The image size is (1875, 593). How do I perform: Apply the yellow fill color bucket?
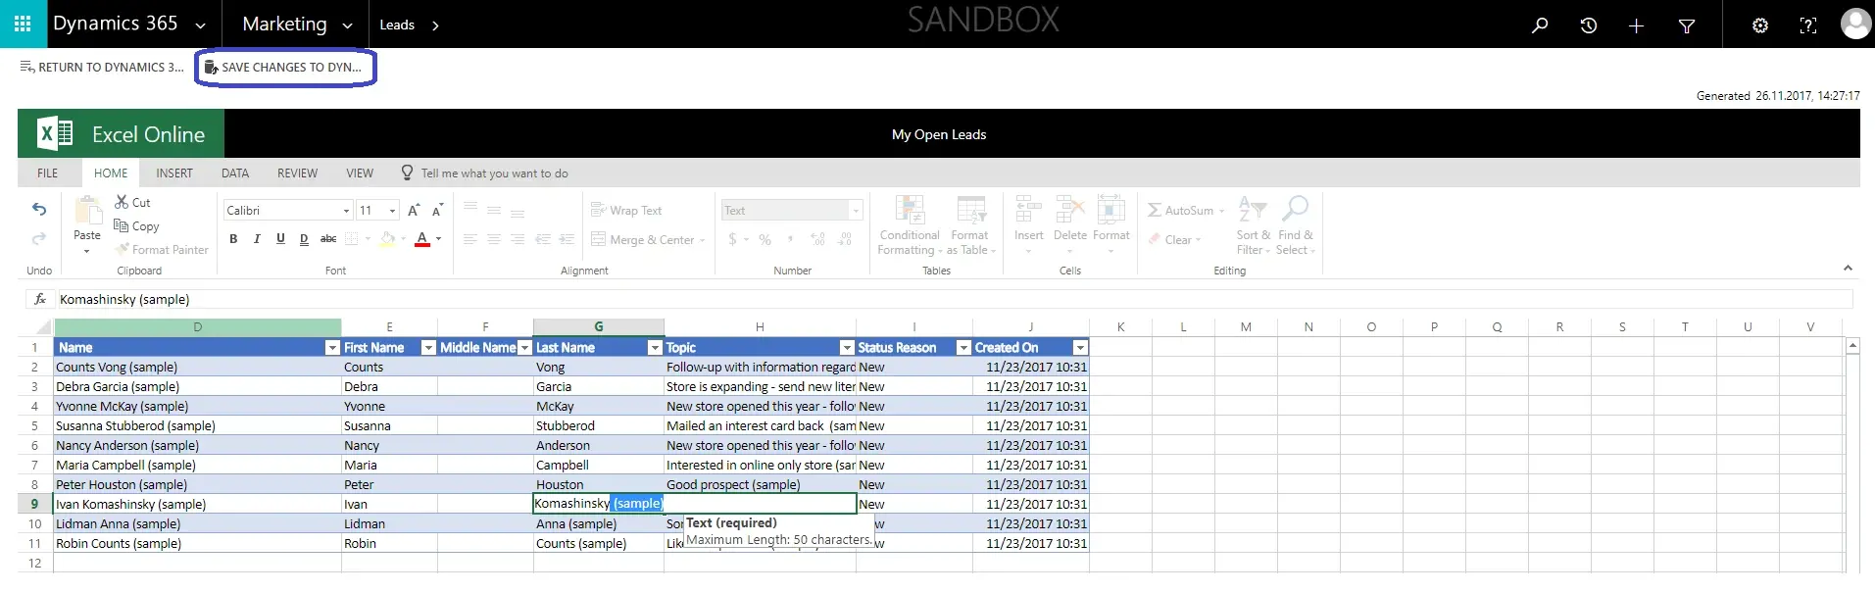388,238
